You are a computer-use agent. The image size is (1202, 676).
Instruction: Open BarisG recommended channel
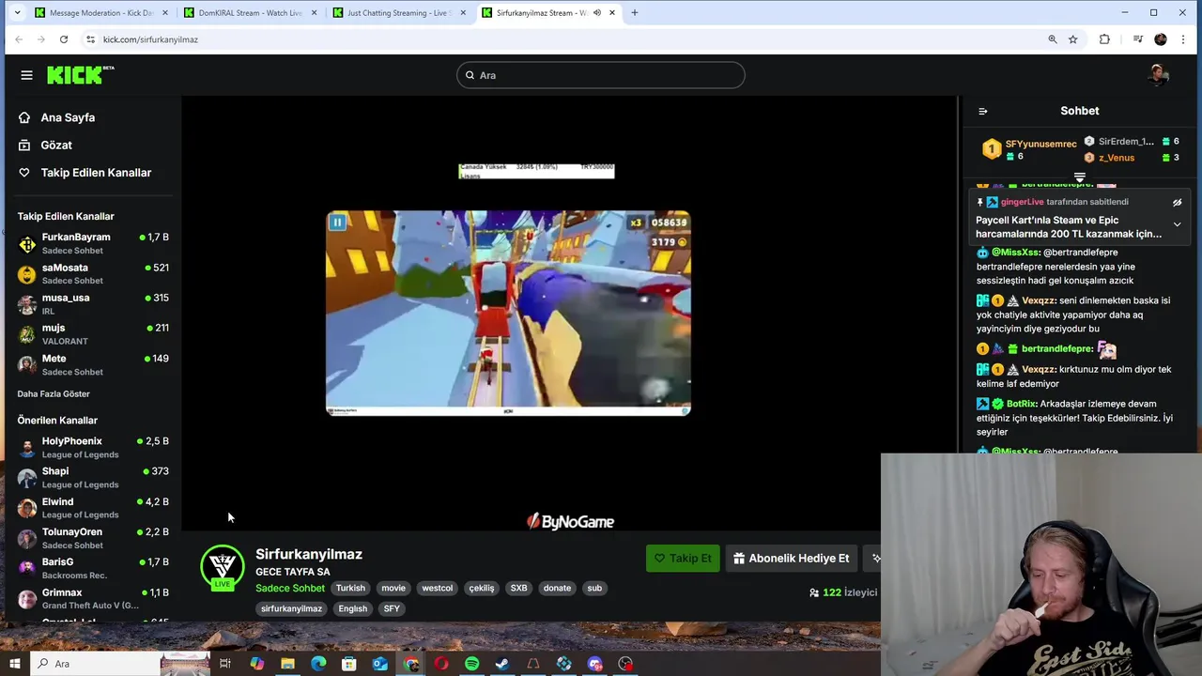click(92, 568)
